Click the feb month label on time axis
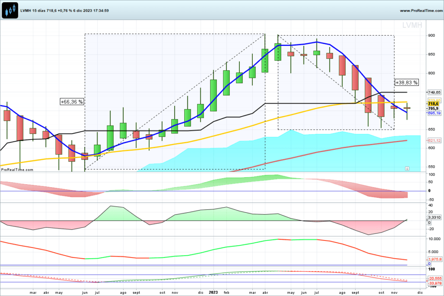The width and height of the screenshot is (444, 296). [x=226, y=293]
